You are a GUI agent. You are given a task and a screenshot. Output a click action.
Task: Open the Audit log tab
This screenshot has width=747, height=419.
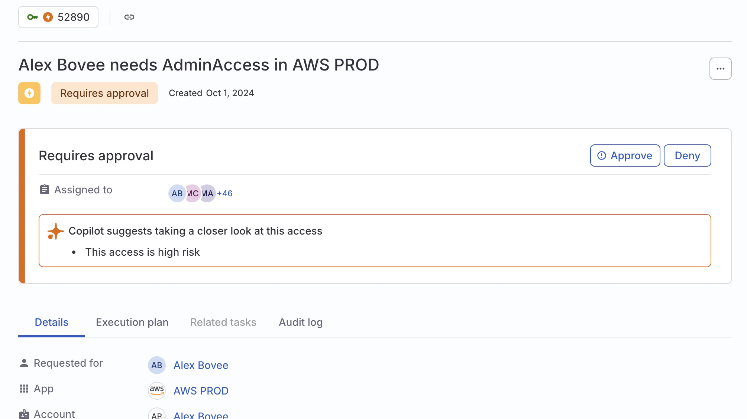301,322
